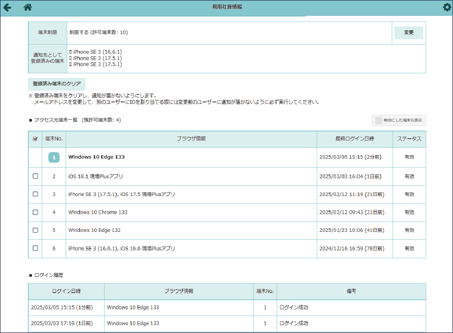Click the ステータス column header
453x333 pixels.
coord(409,139)
